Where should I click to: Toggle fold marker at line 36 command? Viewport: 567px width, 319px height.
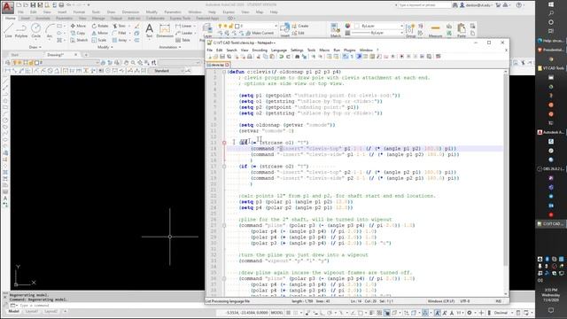coord(224,278)
